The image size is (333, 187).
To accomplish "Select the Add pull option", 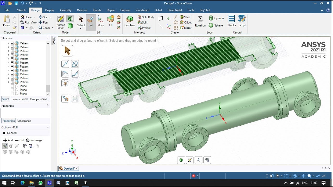I will tap(8, 140).
